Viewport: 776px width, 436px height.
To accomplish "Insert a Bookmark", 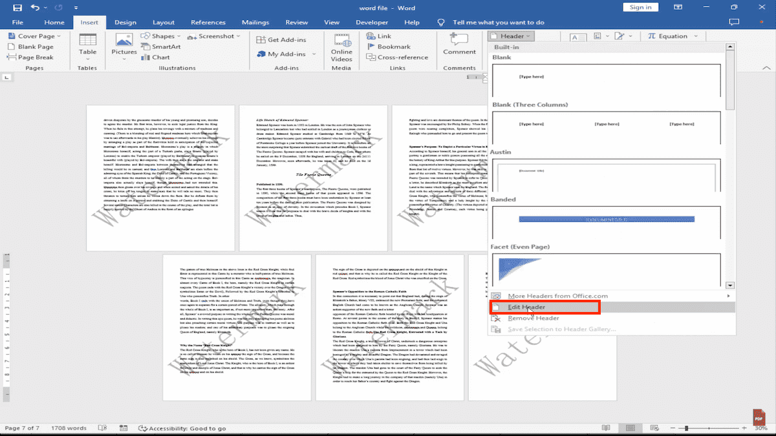I will (390, 46).
